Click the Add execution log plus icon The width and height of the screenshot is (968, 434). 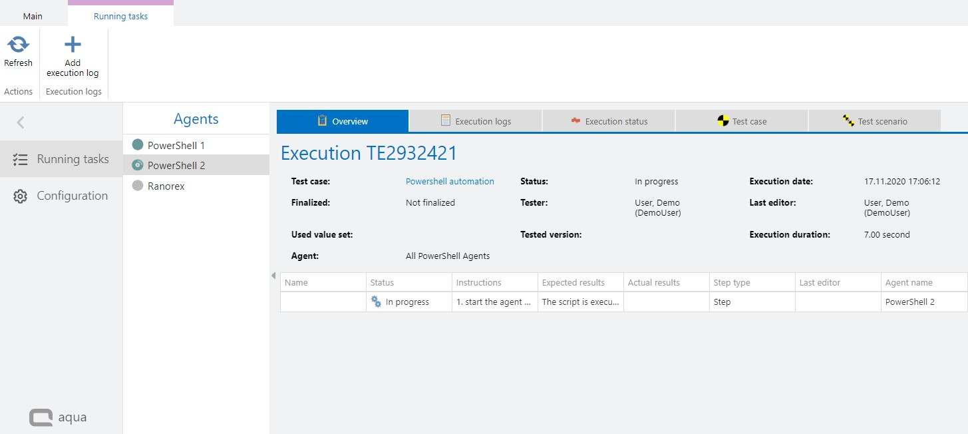73,45
